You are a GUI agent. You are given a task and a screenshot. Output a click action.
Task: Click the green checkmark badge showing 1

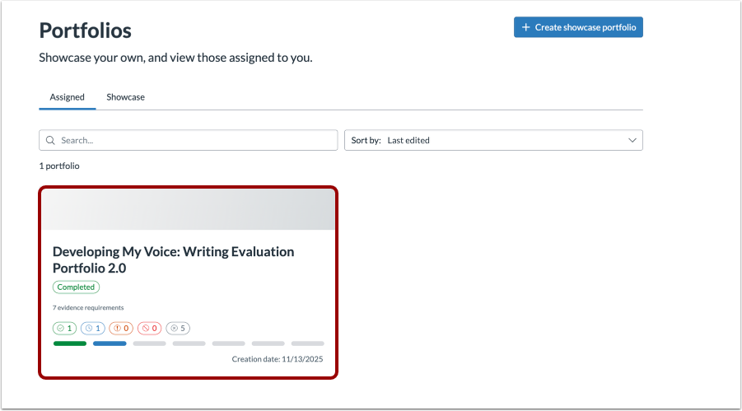64,328
